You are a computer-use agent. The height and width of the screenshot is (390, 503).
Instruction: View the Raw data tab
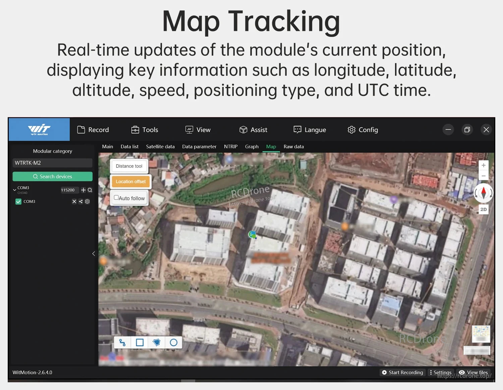coord(294,147)
